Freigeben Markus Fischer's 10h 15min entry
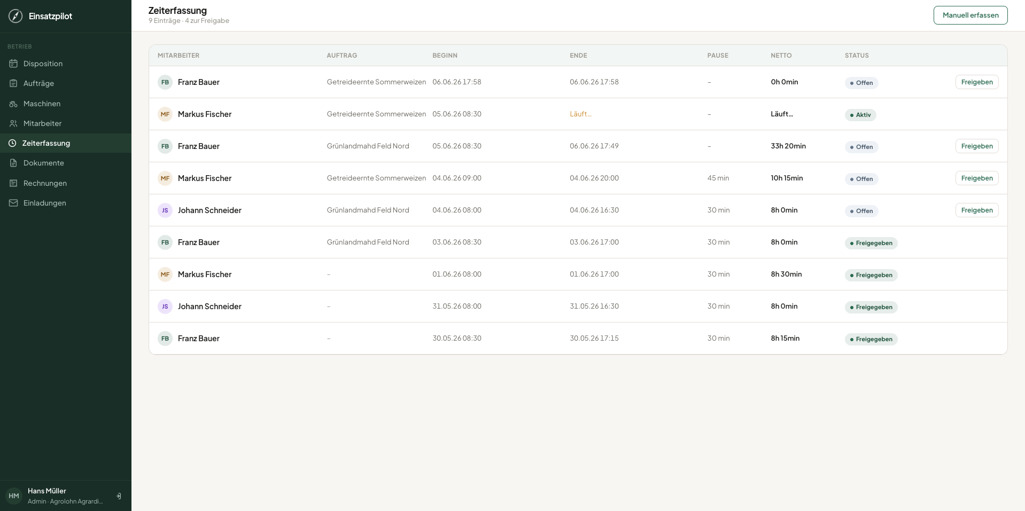The height and width of the screenshot is (511, 1025). 977,178
